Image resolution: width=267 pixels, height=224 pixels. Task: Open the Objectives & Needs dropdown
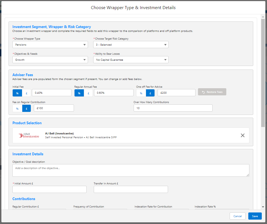tap(50, 60)
